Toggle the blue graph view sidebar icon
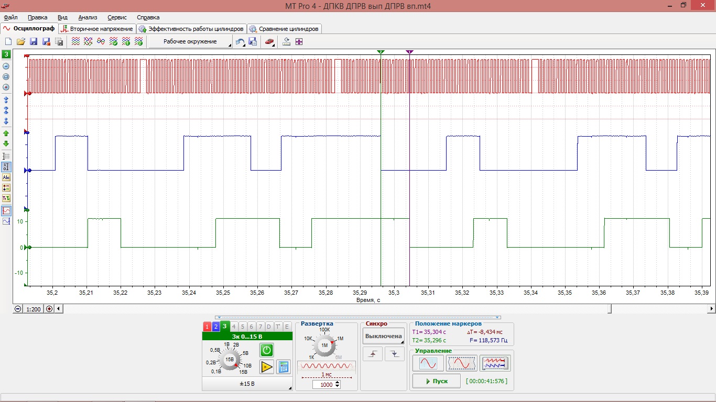The height and width of the screenshot is (402, 716). [6, 221]
